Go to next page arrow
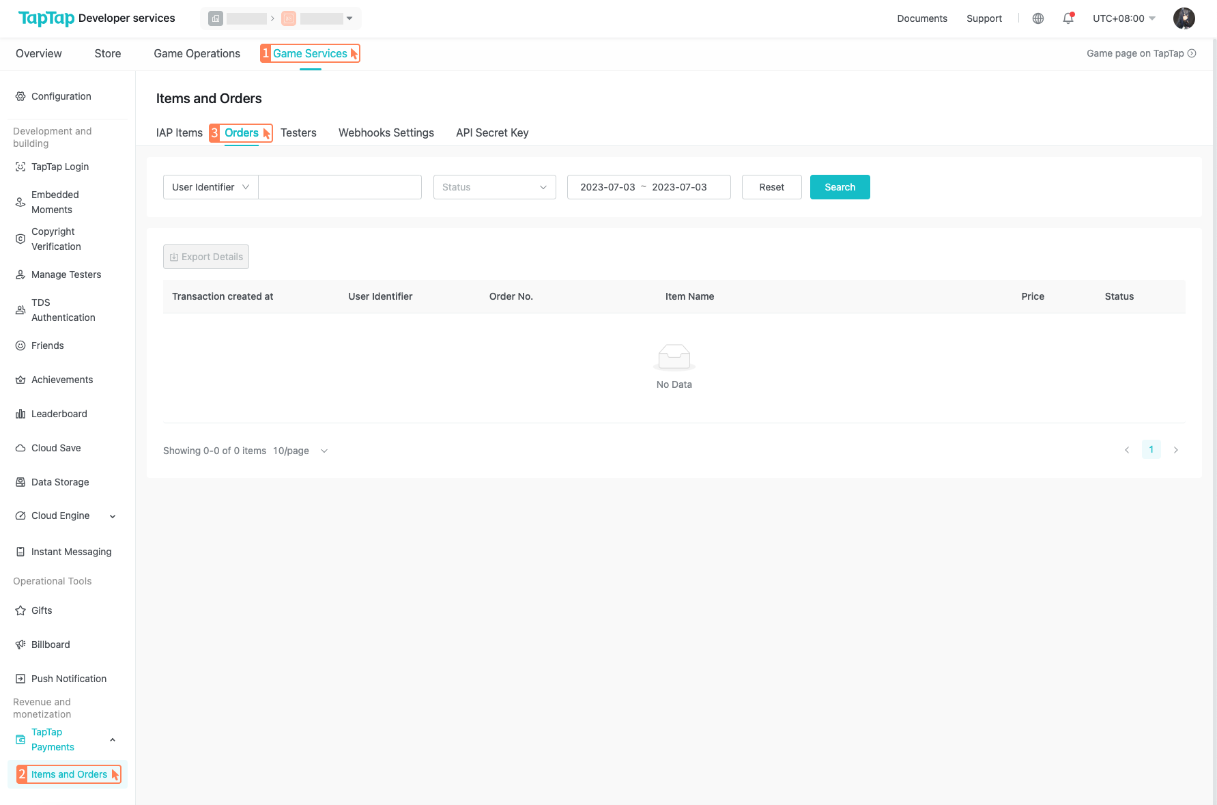Viewport: 1217px width, 805px height. pyautogui.click(x=1176, y=450)
